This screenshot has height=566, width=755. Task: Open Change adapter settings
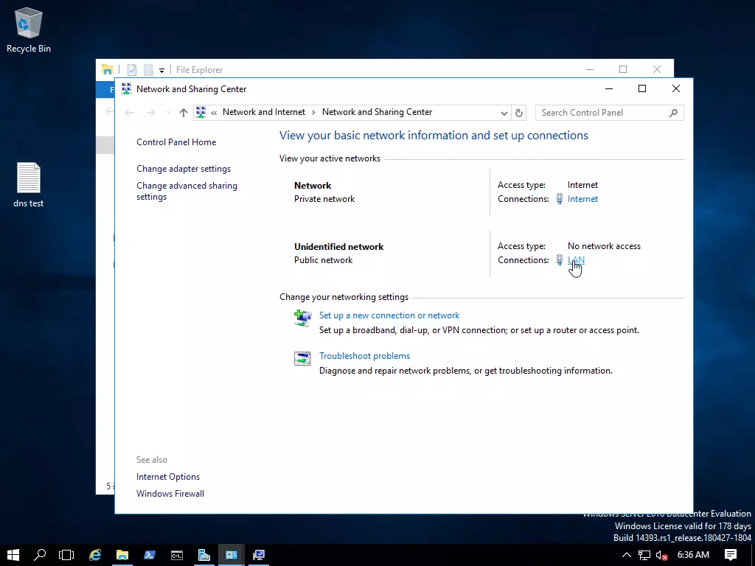[184, 169]
